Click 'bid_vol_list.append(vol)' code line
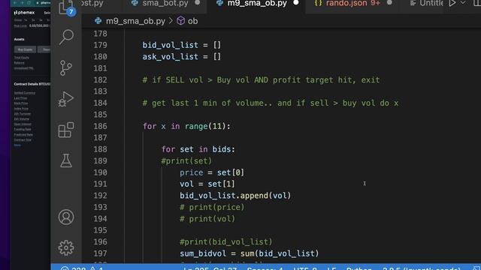Screen dimensions: 481x270 (235, 196)
